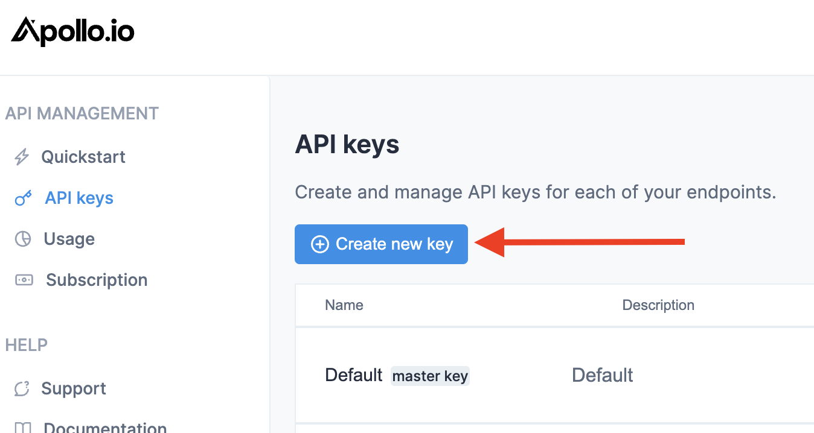Click the Apollo.io logo

point(72,31)
